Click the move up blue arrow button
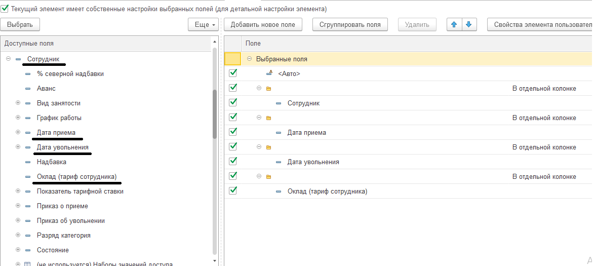Viewport: 594px width, 266px height. coord(454,24)
